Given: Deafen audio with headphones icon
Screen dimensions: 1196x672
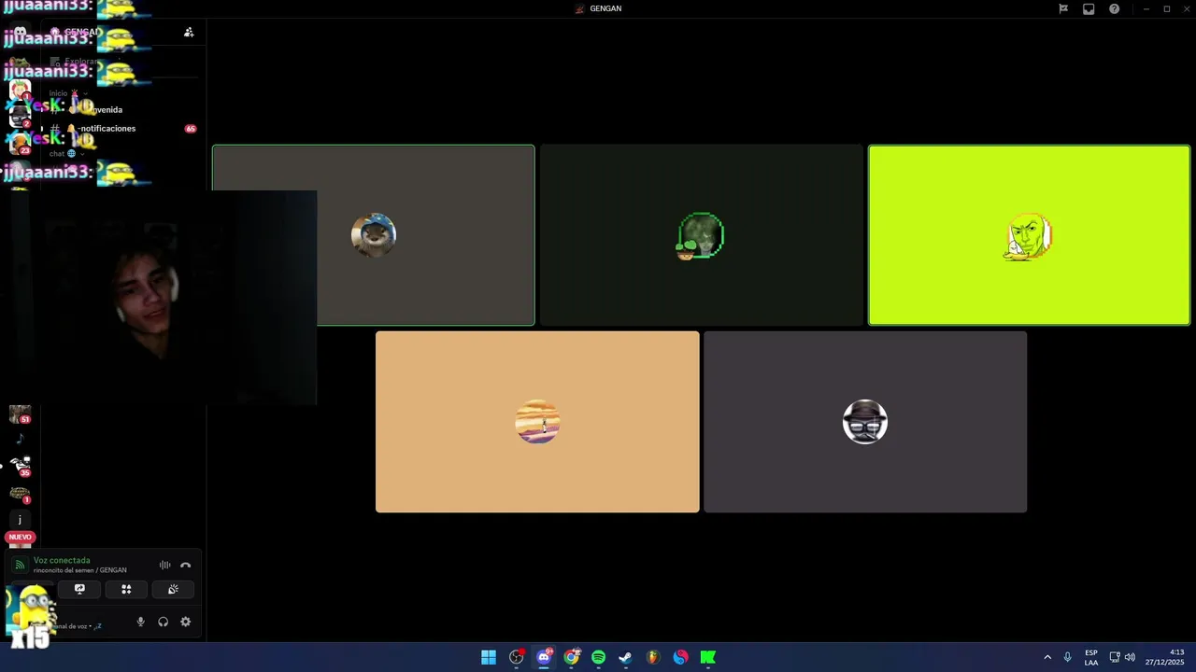Looking at the screenshot, I should [163, 622].
